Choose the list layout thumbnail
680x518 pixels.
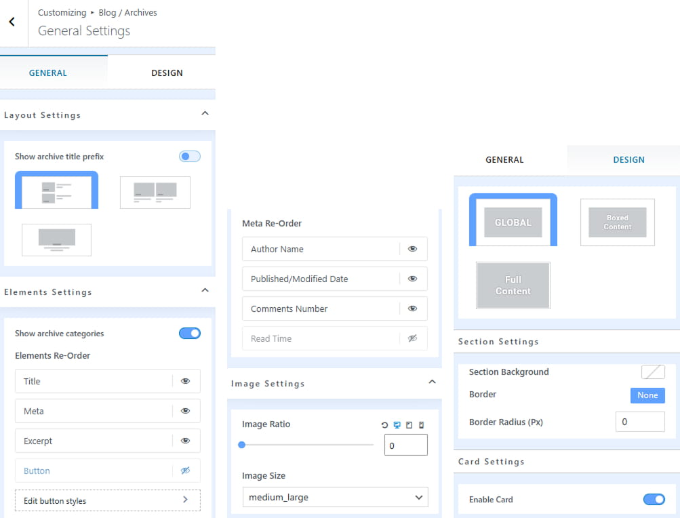tap(57, 190)
